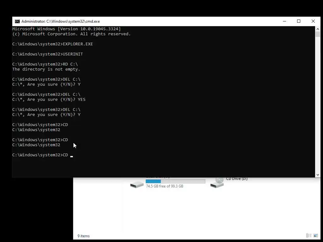The image size is (323, 242).
Task: Click the active prompt line with the blinking cursor
Action: point(43,155)
